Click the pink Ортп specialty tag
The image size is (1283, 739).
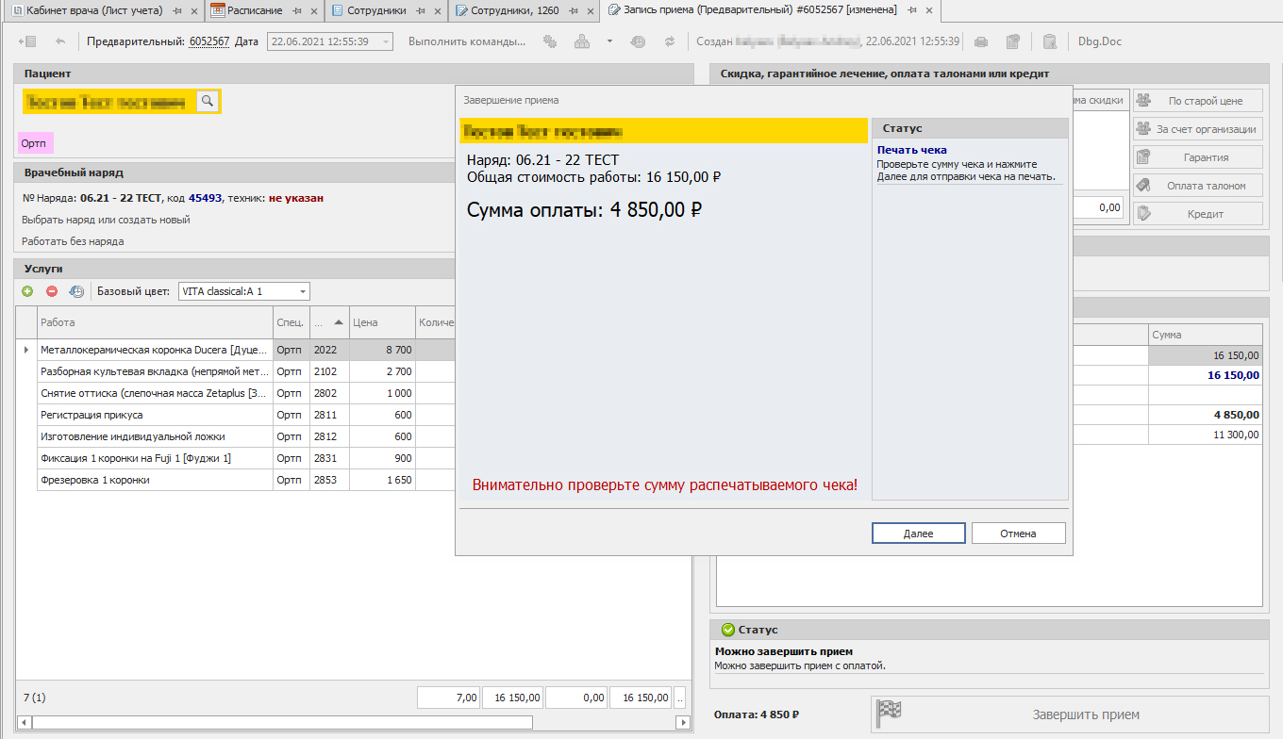(x=35, y=142)
